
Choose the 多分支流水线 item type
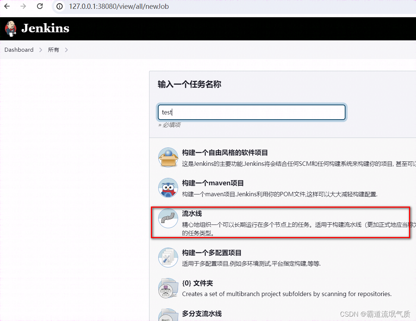[x=202, y=314]
